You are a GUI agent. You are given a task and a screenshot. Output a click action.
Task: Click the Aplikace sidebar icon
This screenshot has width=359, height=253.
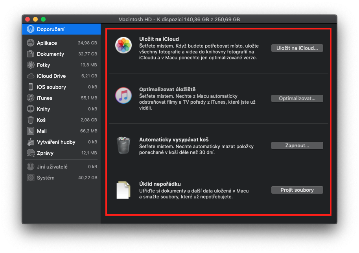click(30, 43)
